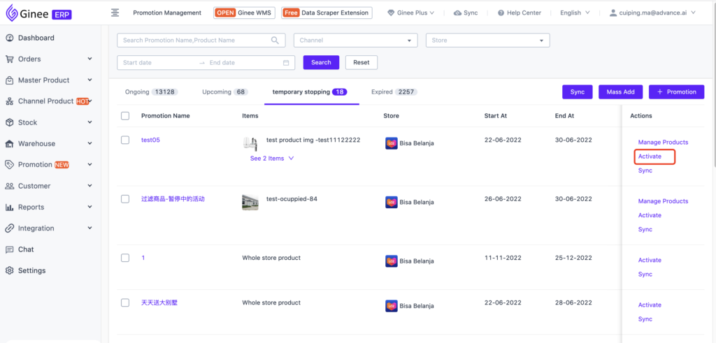
Task: Click the cloud Sync icon in header
Action: (x=457, y=13)
